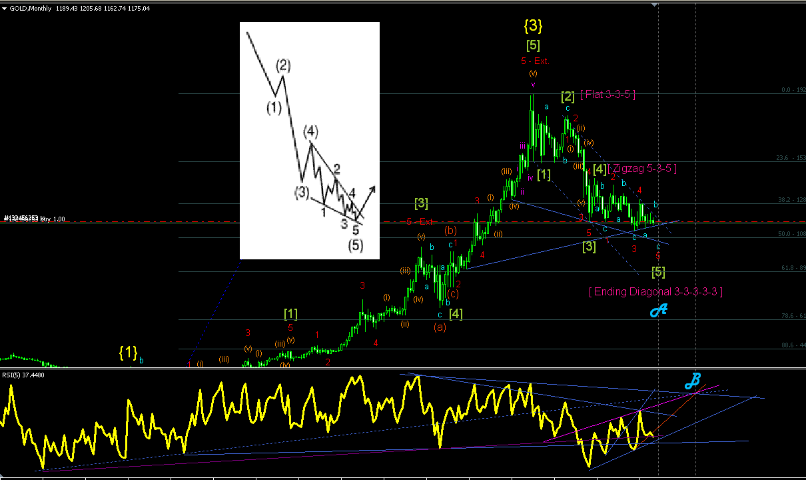The width and height of the screenshot is (806, 480).
Task: Select the [ Zigzag 5-3-5 ] label
Action: pyautogui.click(x=642, y=169)
